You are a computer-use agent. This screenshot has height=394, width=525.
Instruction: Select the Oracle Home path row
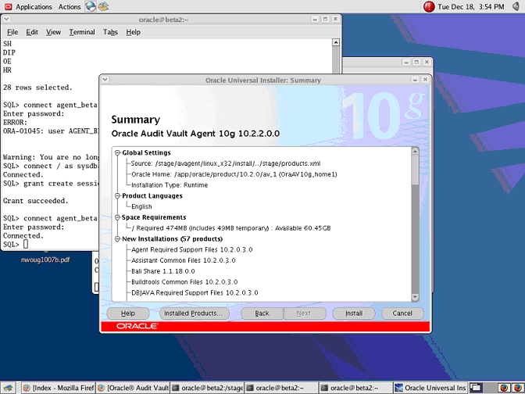point(234,174)
